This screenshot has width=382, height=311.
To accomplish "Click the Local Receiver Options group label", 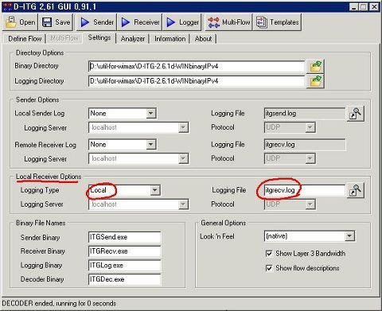I will pyautogui.click(x=49, y=177).
